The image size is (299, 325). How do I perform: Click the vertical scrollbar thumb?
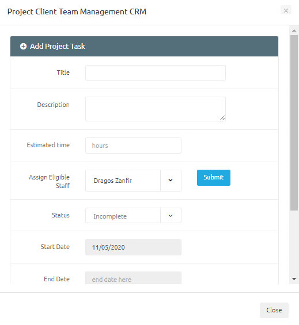[294, 123]
